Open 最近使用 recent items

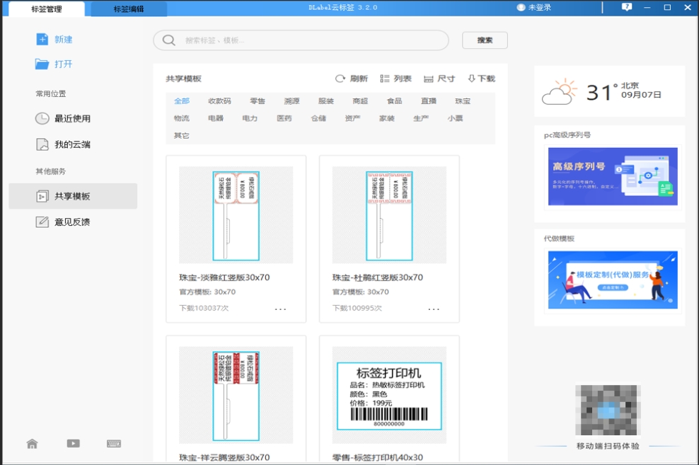(63, 118)
